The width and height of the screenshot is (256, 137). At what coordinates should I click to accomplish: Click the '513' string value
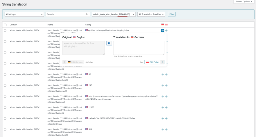coord(90,129)
